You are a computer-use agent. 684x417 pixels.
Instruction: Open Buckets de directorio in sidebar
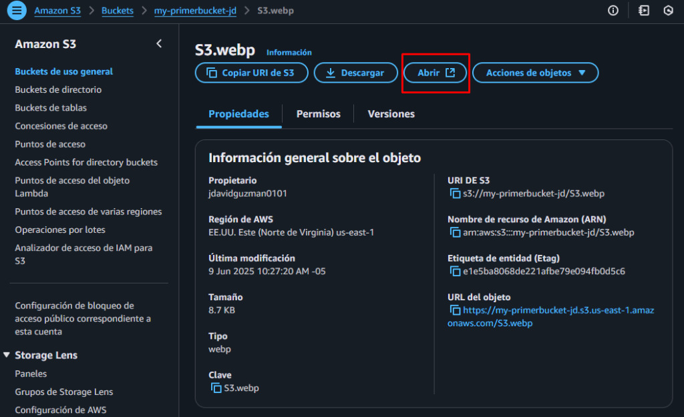pyautogui.click(x=58, y=90)
